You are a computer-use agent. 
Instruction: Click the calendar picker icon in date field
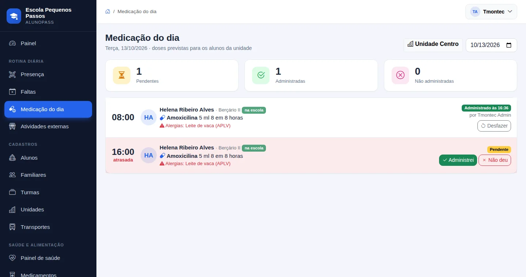[509, 45]
